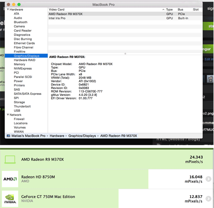Viewport: 214px width, 208px height.
Task: Click the computer icon in the bottom path bar
Action: coord(8,136)
